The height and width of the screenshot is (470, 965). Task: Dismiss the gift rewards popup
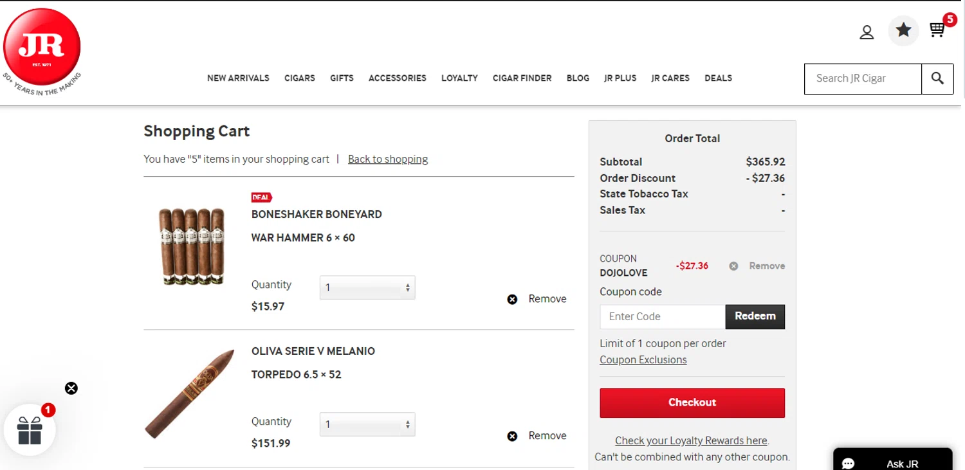(71, 388)
